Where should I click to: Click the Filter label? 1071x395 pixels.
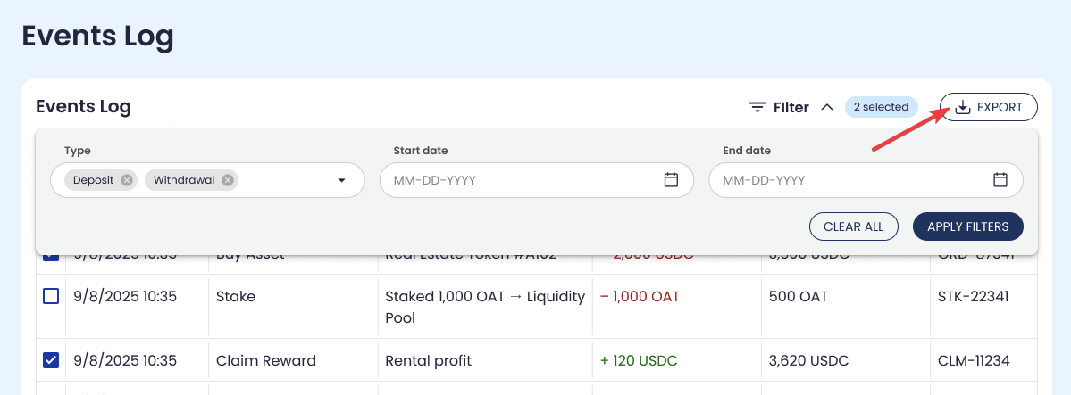coord(791,108)
